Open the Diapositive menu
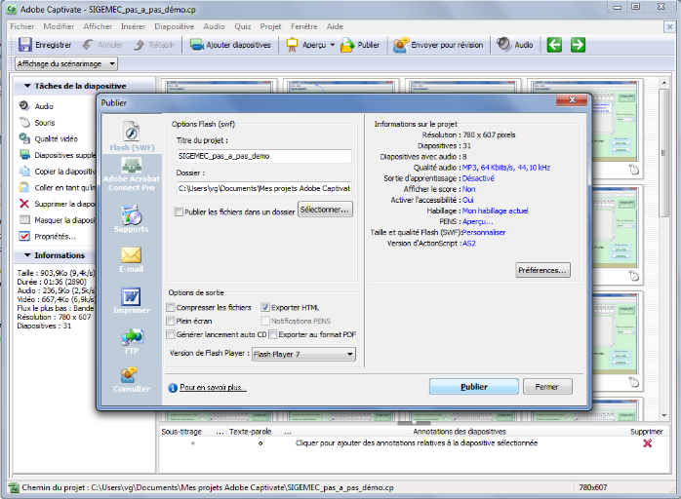This screenshot has width=681, height=499. 175,26
